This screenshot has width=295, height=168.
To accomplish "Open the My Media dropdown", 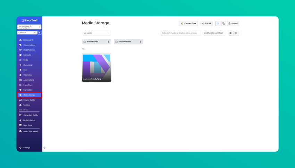I will pos(96,33).
